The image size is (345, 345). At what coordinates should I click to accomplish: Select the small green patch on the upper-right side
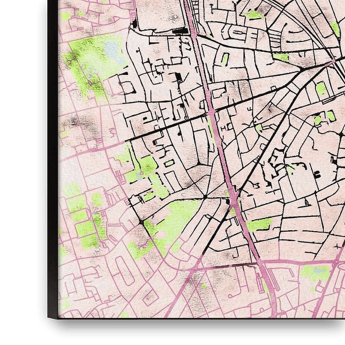click(321, 89)
